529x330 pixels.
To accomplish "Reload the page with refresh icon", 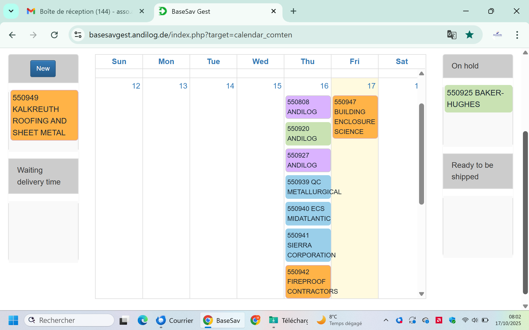I will pos(54,35).
